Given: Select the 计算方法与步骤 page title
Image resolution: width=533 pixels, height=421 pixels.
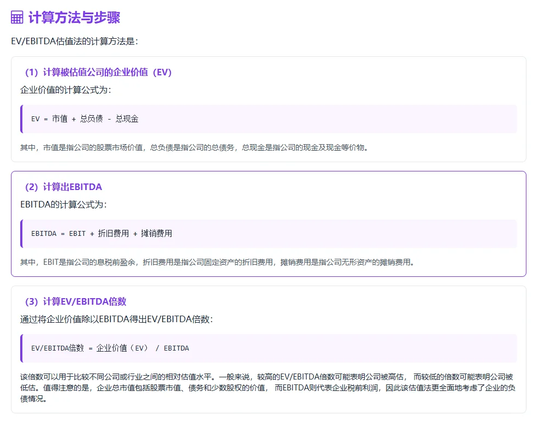Looking at the screenshot, I should [x=74, y=18].
